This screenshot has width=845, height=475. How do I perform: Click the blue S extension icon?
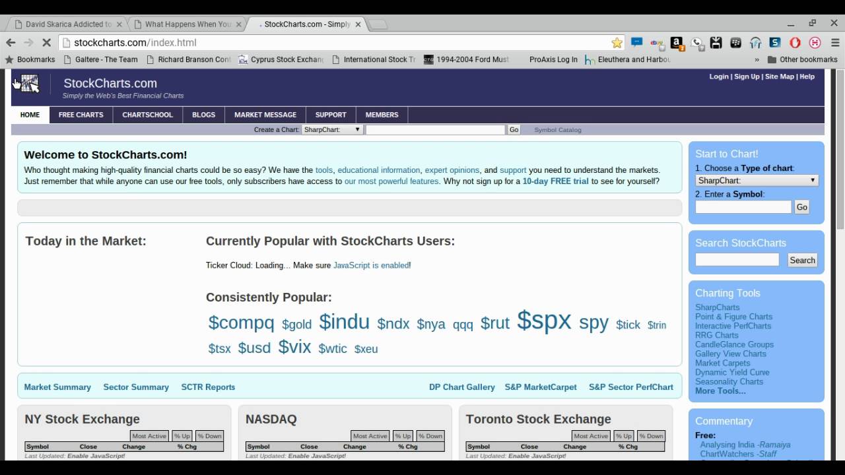coord(776,42)
